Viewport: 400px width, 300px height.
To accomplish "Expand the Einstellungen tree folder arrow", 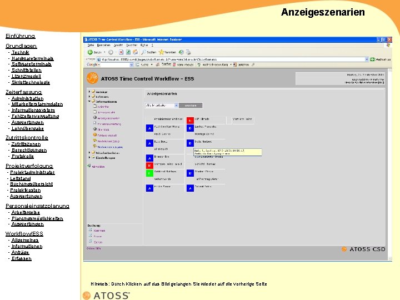I will click(89, 157).
